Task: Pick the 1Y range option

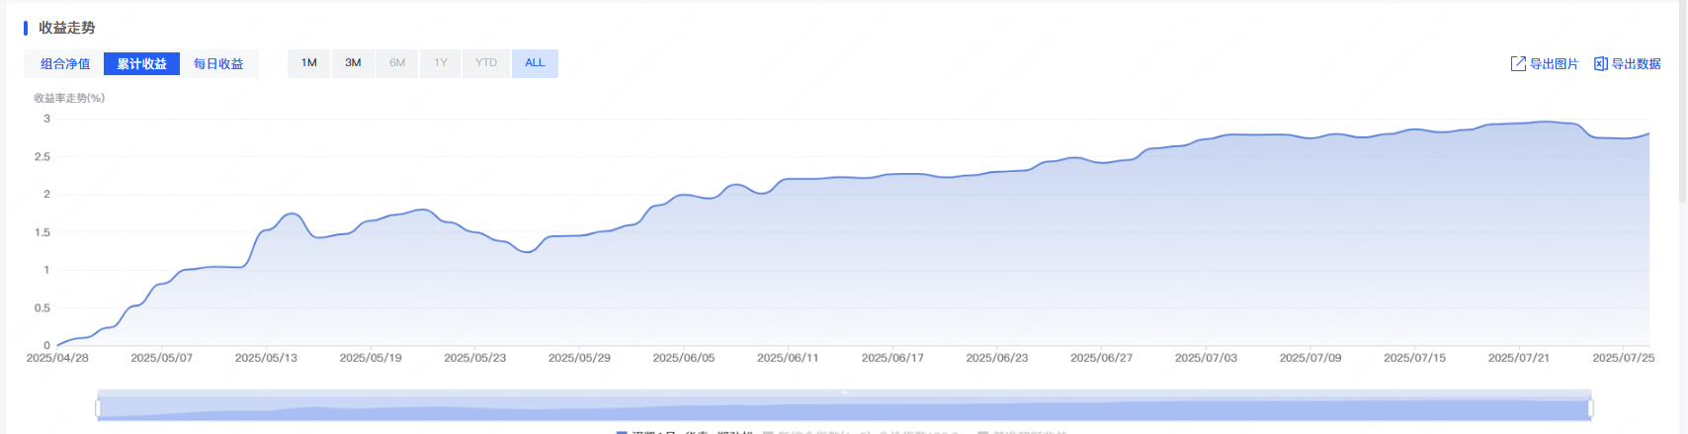Action: click(x=441, y=63)
